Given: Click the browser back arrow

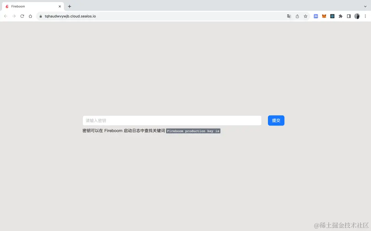Looking at the screenshot, I should [x=6, y=16].
